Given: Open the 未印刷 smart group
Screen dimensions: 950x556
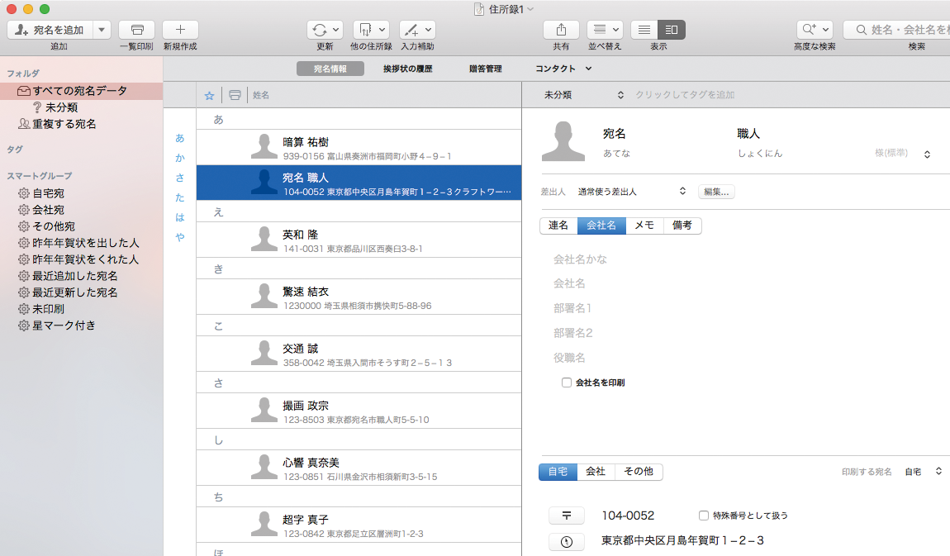Looking at the screenshot, I should [x=48, y=309].
